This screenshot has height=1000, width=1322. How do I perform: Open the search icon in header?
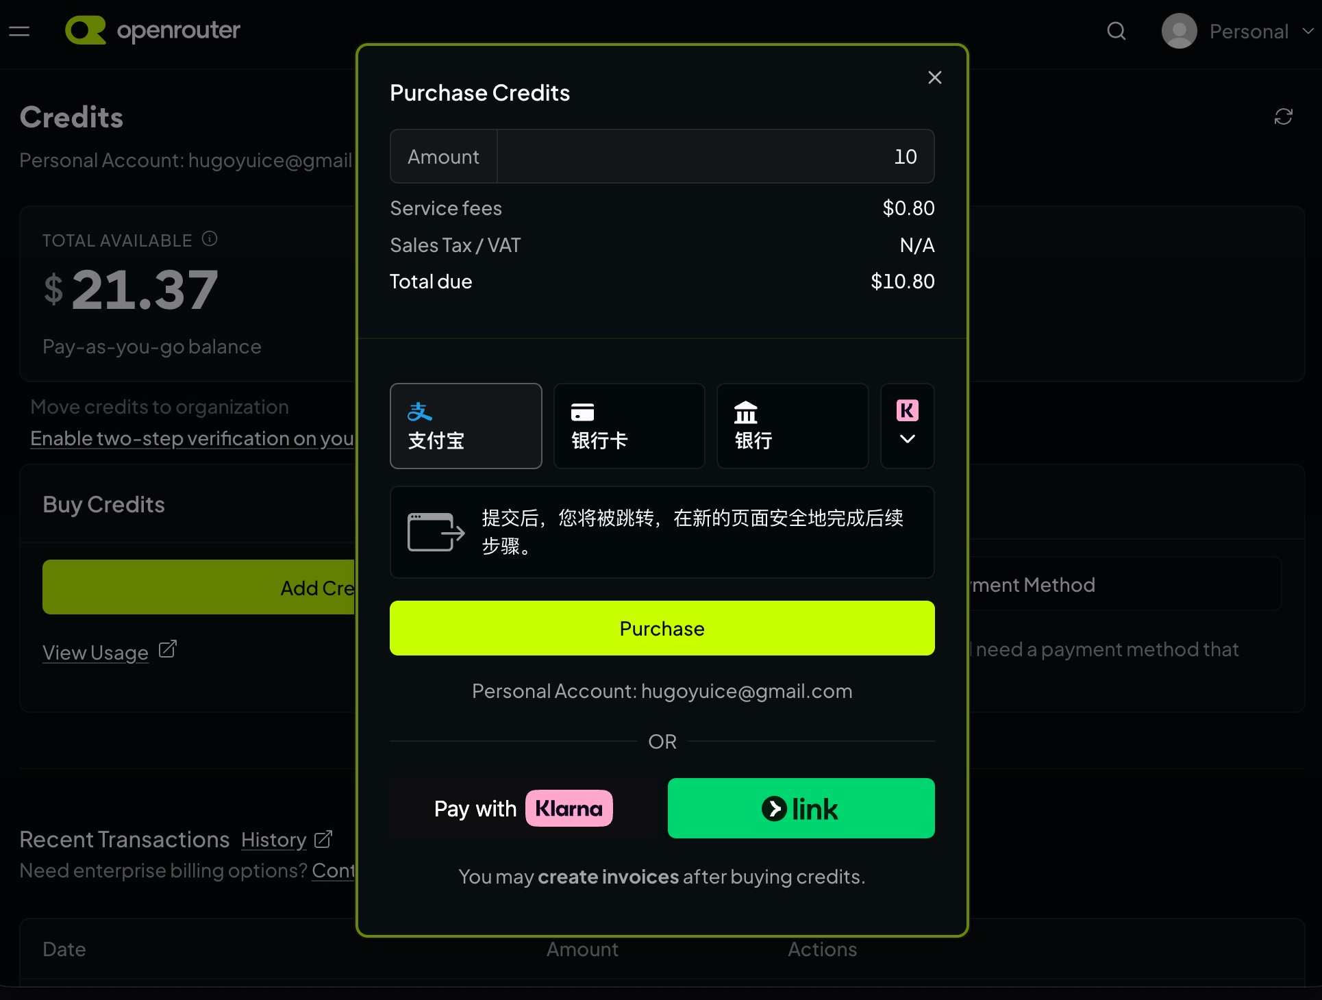pyautogui.click(x=1117, y=31)
